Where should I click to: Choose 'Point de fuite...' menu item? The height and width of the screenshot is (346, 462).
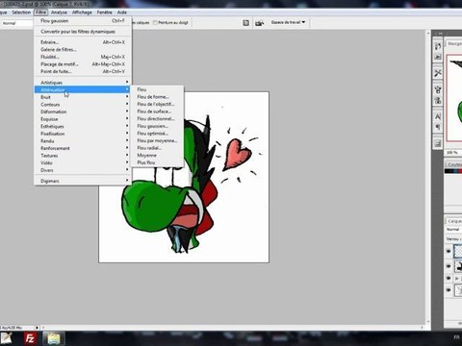83,71
